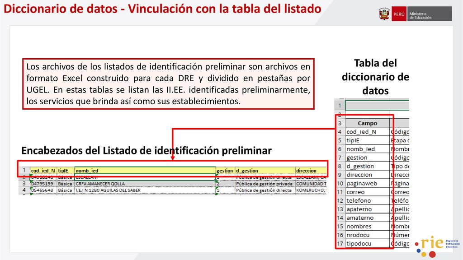Click 'direccion' in the yellow header row
The height and width of the screenshot is (260, 463).
point(311,170)
